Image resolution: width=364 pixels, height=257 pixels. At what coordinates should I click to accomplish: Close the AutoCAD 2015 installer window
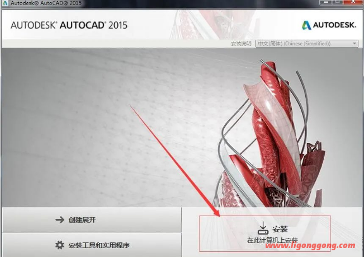[x=353, y=2]
